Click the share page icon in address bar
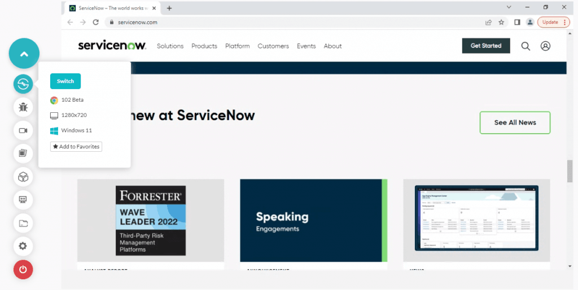Screen dimensions: 578x290 (x=488, y=22)
